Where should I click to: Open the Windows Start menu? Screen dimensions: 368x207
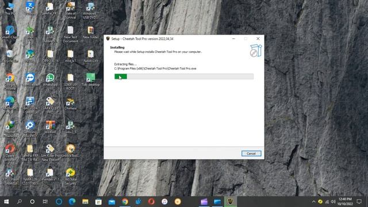pos(6,202)
